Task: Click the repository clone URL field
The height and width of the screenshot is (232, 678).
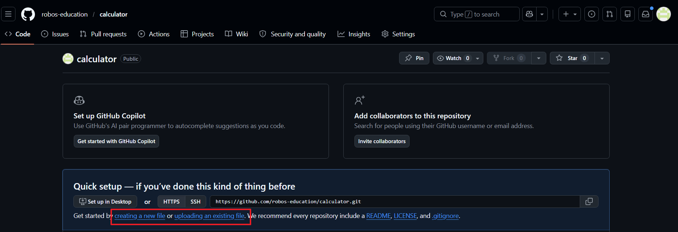Action: [395, 202]
